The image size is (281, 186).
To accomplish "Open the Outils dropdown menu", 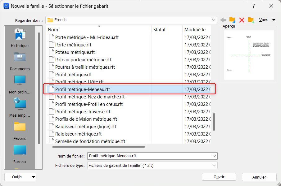I will click(20, 177).
